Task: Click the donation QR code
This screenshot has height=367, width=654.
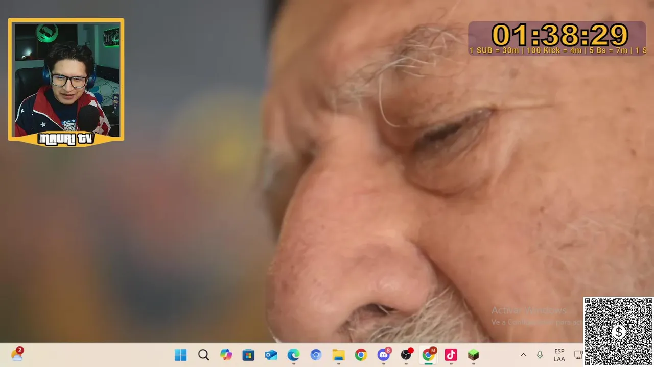Action: point(618,332)
